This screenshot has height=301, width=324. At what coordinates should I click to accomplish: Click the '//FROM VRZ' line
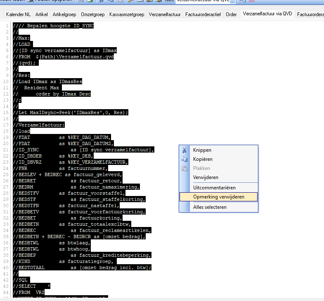click(29, 293)
